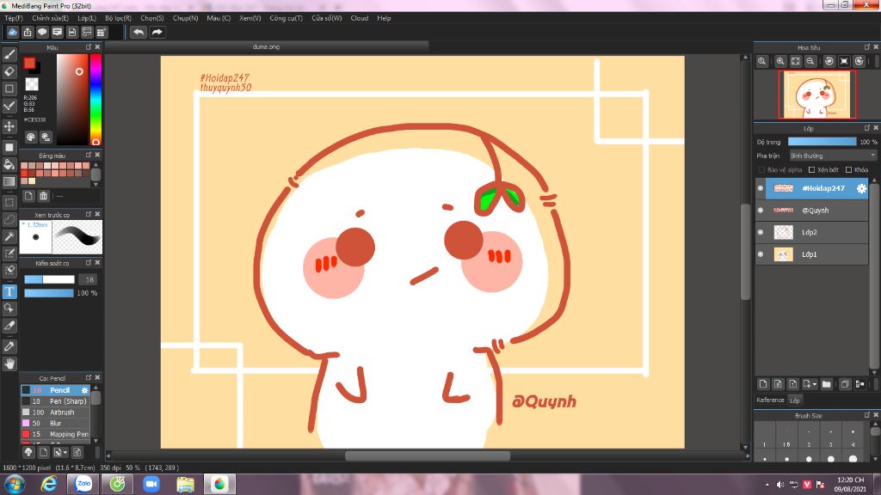881x495 pixels.
Task: Create a new layer in Layers panel
Action: (762, 384)
